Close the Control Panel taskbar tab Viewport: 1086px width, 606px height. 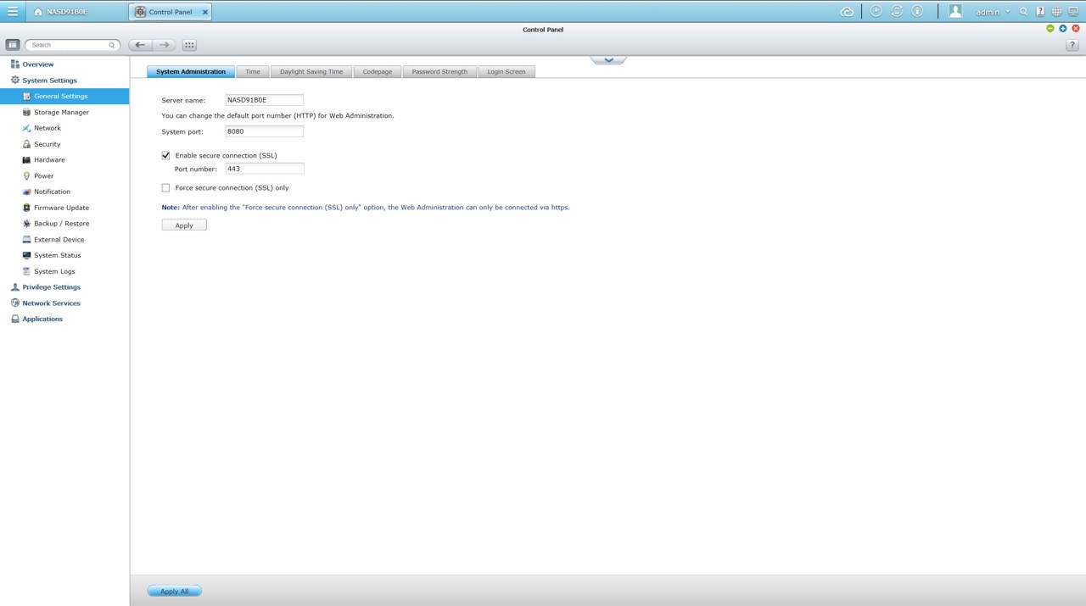click(x=205, y=12)
